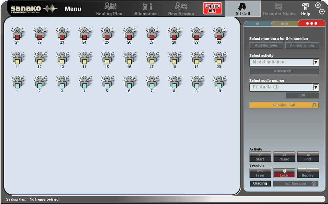Image resolution: width=328 pixels, height=204 pixels.
Task: Click the Exit Session button
Action: tap(296, 184)
